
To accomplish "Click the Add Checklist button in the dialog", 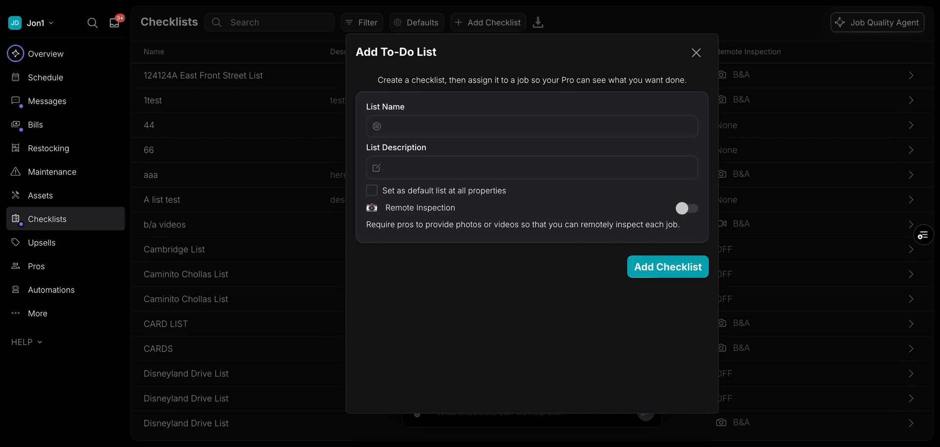I will 667,267.
